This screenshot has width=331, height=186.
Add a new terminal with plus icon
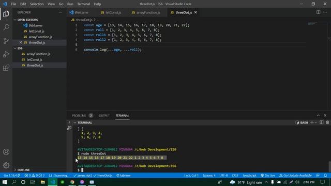point(311,122)
